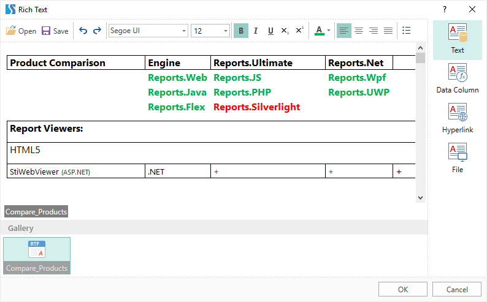The image size is (487, 302).
Task: Switch to the File source tab
Action: coord(458,158)
